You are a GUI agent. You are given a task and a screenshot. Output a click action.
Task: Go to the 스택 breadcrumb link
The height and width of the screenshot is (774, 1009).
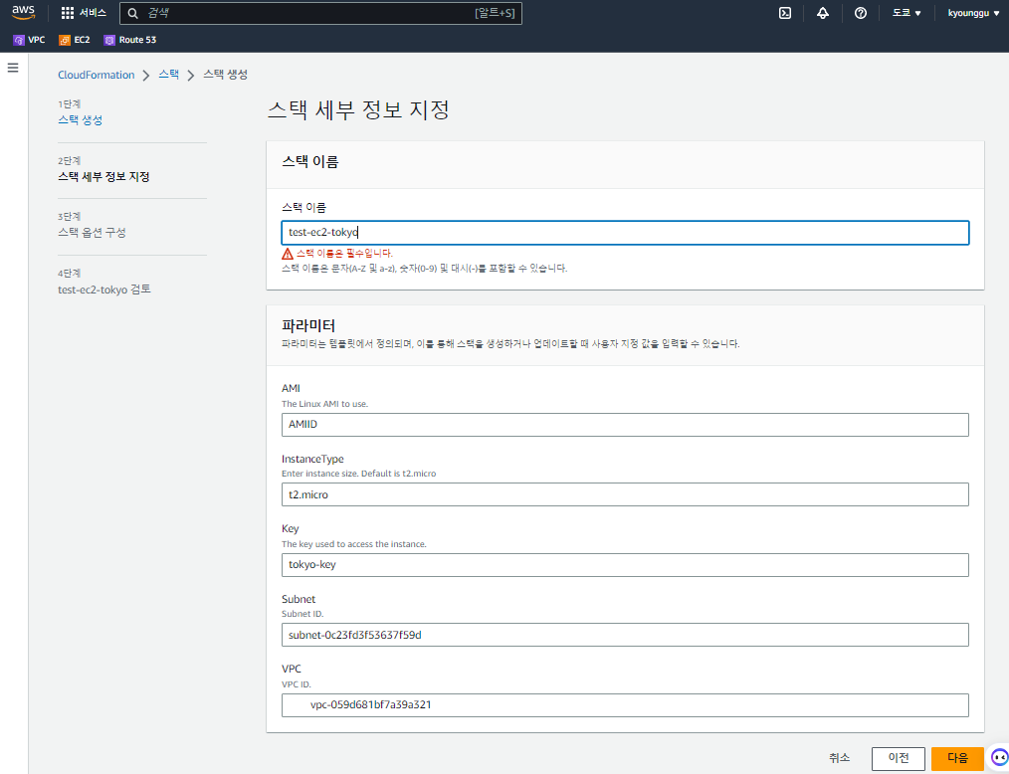tap(168, 75)
